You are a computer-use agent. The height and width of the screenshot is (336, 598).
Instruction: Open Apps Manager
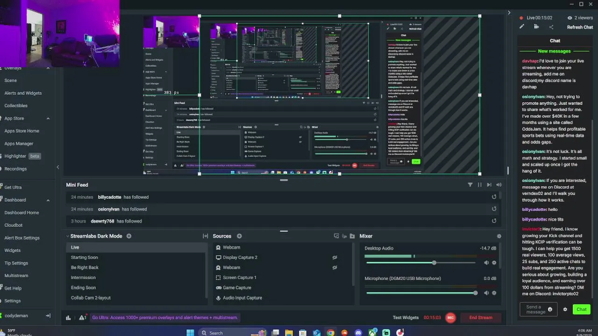point(19,144)
